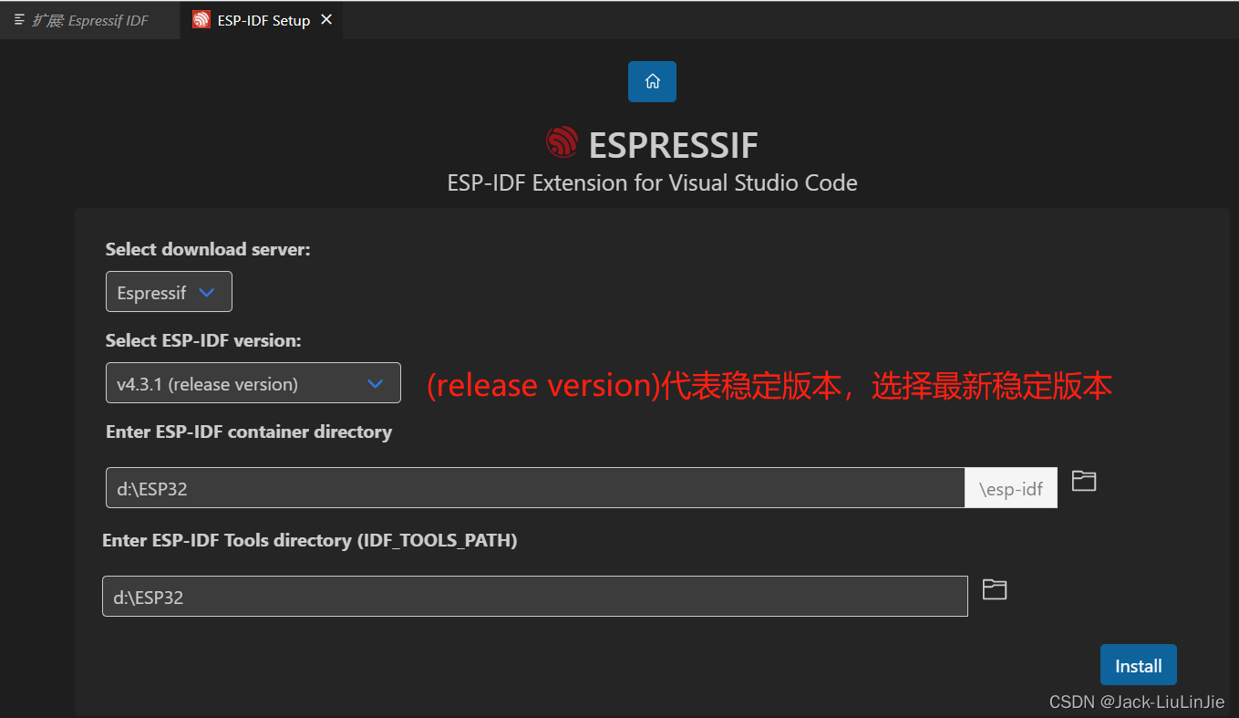Screen dimensions: 1239x718
Task: Click 'Enter ESP-IDF container directory' label
Action: click(249, 432)
